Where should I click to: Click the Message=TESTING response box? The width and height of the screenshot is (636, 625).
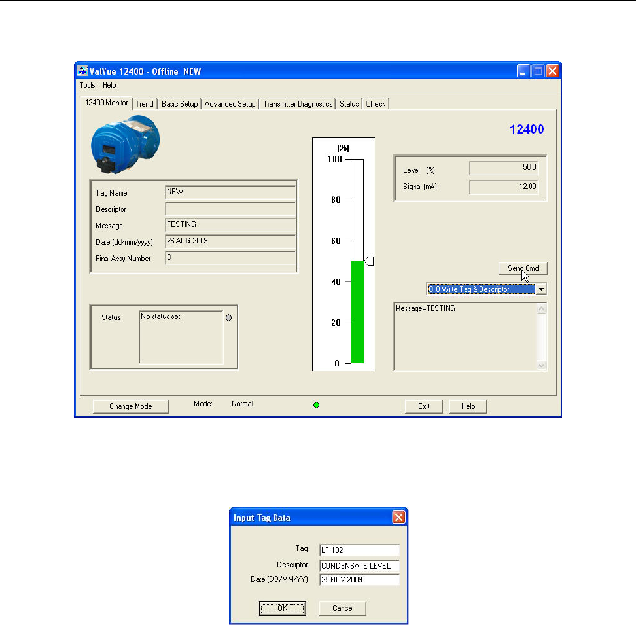coord(465,336)
